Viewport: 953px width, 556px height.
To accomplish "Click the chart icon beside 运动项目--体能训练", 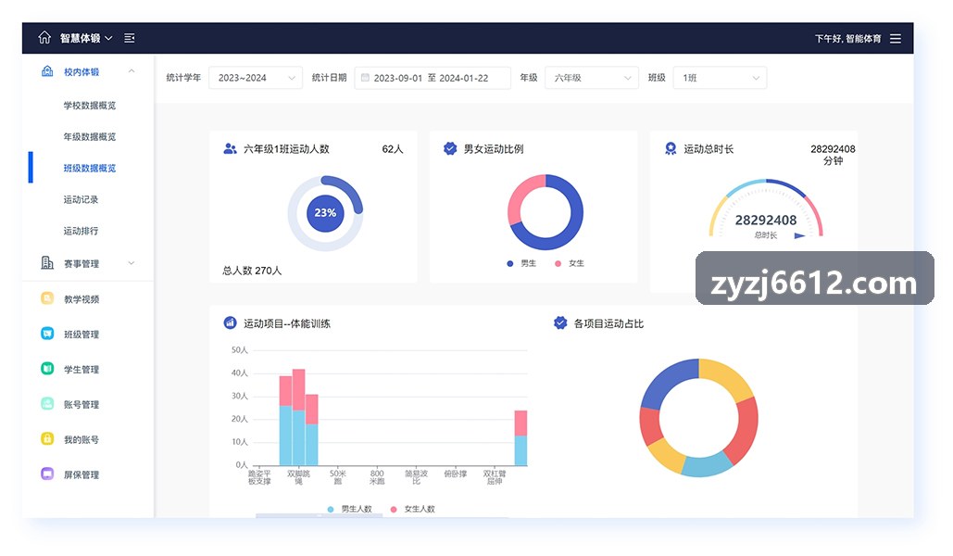I will 230,323.
